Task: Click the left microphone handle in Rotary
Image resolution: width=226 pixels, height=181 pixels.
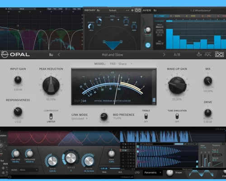Action: (x=104, y=42)
